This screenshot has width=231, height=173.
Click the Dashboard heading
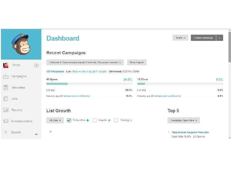63,38
